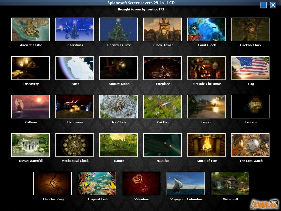
Task: Launch the American Flag screensaver thumbnail
Action: point(250,68)
